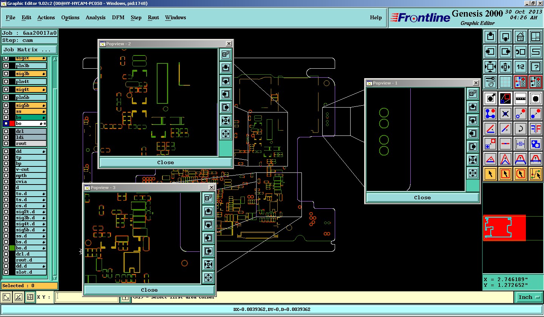Select the mirror 'F' transform tool
The height and width of the screenshot is (317, 544).
coord(535,129)
